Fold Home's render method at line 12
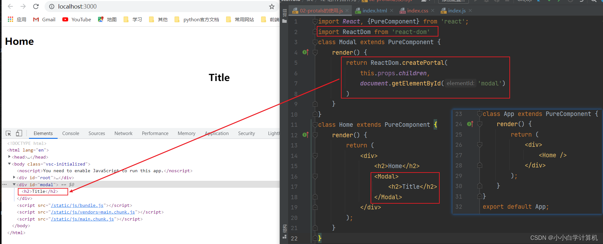 [x=315, y=135]
